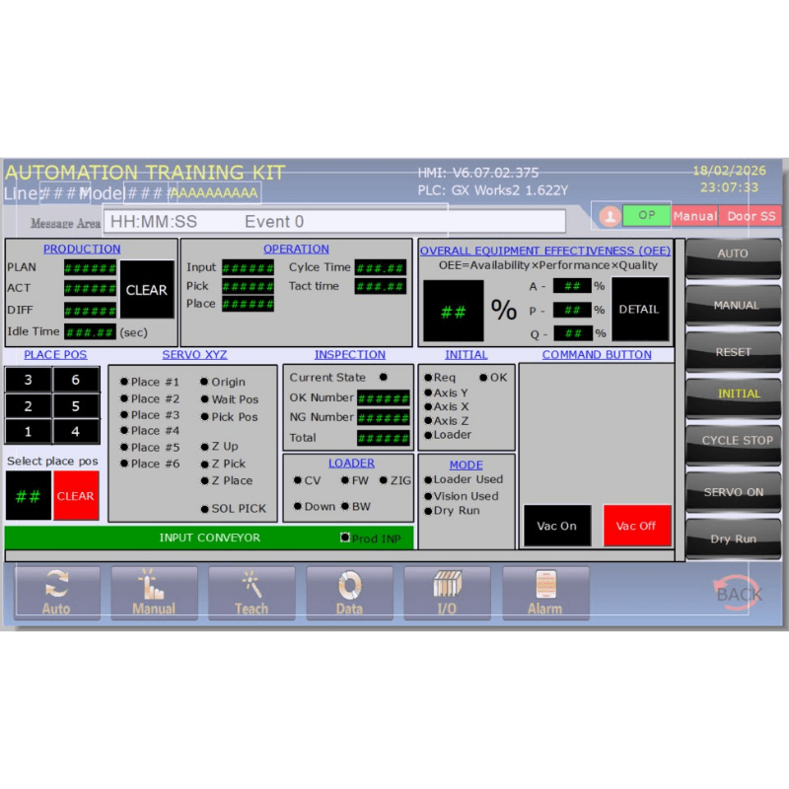The image size is (789, 789).
Task: Click the BACK arrow icon
Action: point(738,591)
